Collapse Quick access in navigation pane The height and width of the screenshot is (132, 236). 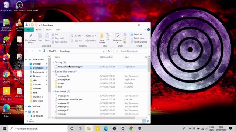pyautogui.click(x=26, y=59)
